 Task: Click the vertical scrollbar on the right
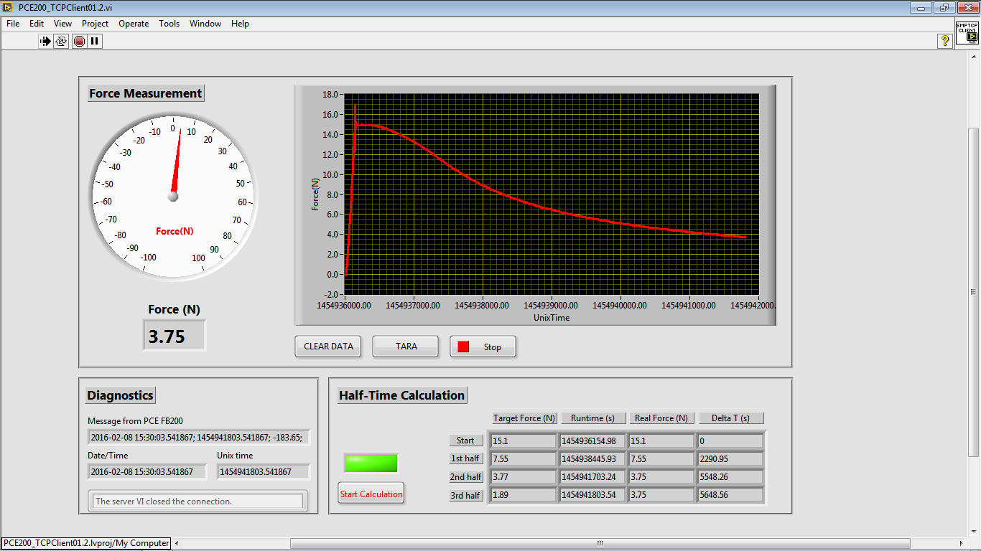coord(973,291)
